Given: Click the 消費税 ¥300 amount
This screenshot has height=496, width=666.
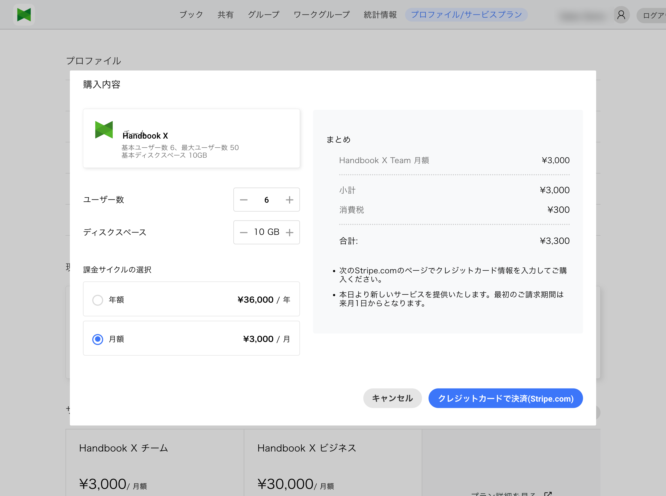Looking at the screenshot, I should pos(558,210).
